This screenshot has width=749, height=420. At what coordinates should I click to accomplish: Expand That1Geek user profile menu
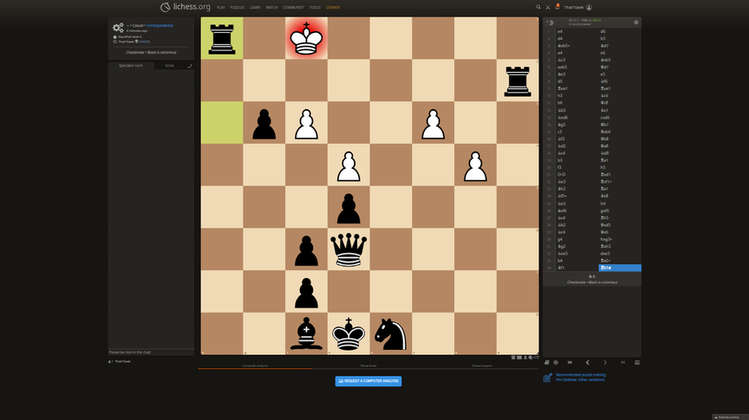(x=577, y=7)
